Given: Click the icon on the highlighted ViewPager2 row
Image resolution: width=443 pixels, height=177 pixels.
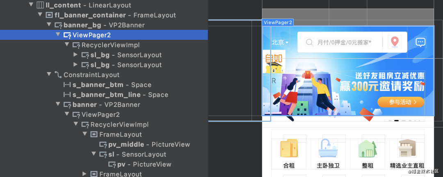Looking at the screenshot, I should (67, 35).
